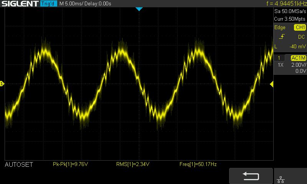The image size is (307, 184).
Task: Click the f = 4.94451kHz frequency counter
Action: click(x=286, y=3)
